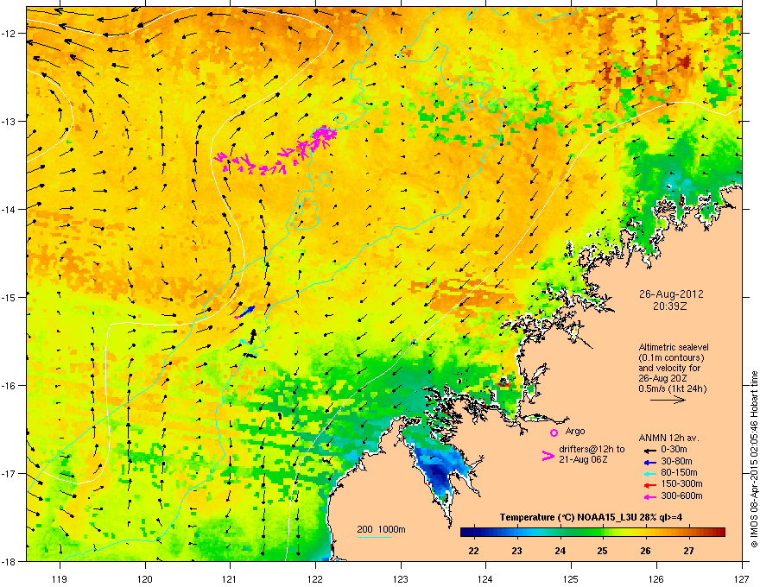Click the '150-300m' depth label
The image size is (760, 587).
tap(681, 483)
